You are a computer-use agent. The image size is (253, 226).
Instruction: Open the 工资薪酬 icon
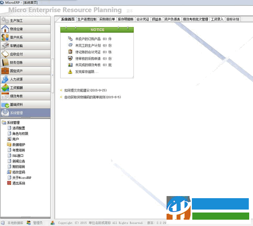(5, 88)
